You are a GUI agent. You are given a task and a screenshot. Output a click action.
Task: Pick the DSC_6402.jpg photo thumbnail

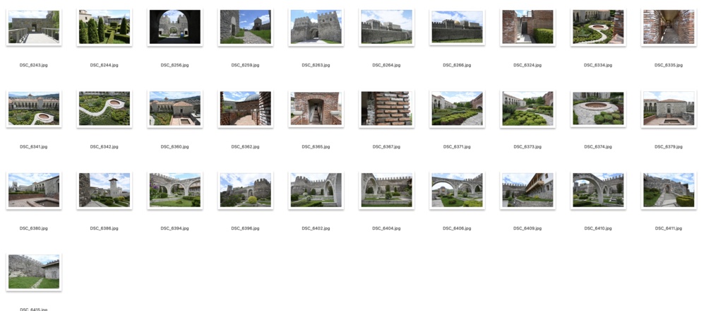(316, 190)
